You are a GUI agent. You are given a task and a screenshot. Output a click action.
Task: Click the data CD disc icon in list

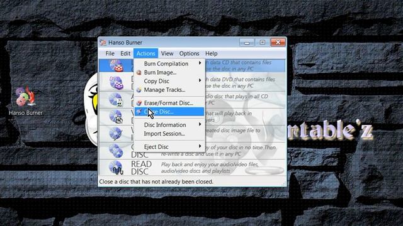[x=116, y=66]
